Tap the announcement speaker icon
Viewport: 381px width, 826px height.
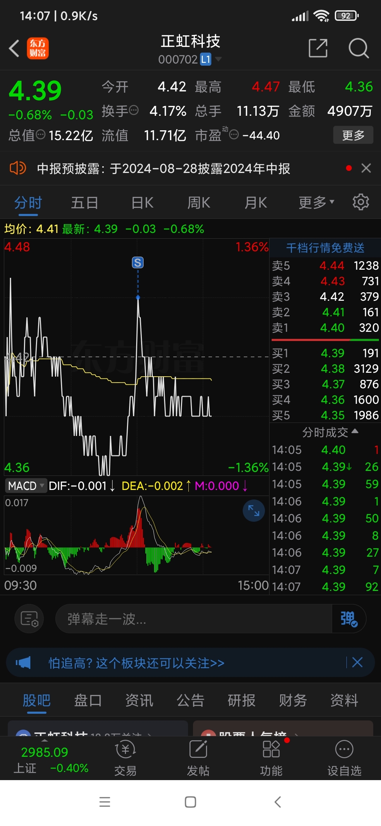(x=18, y=168)
